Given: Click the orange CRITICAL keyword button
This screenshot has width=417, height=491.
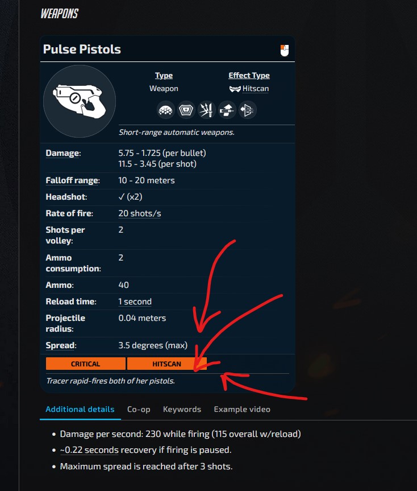Looking at the screenshot, I should pyautogui.click(x=85, y=364).
